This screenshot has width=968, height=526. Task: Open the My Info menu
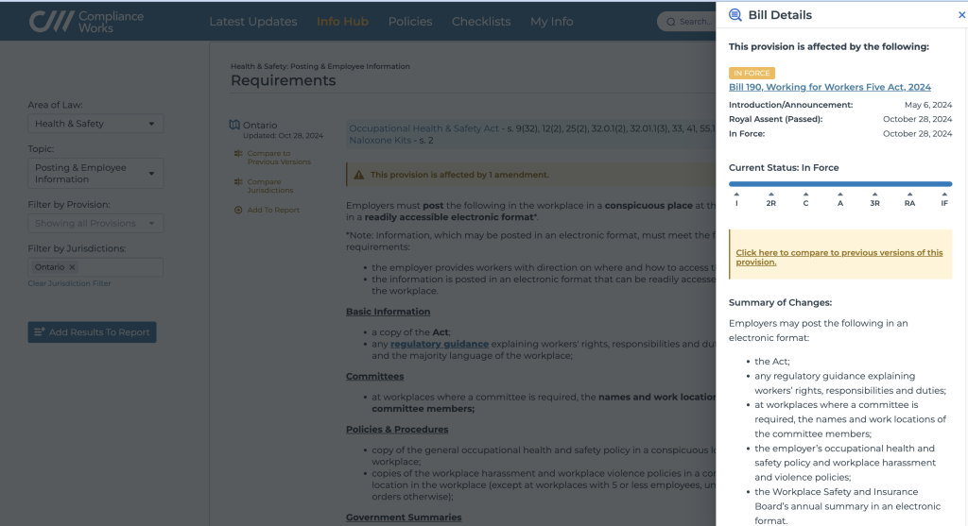click(551, 22)
